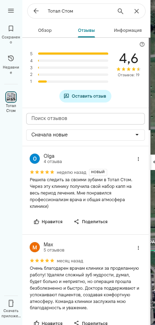Click the download app phone icon

pos(11,303)
